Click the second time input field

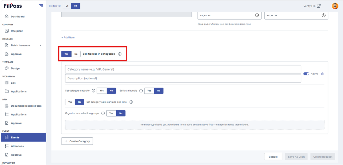pos(296,15)
